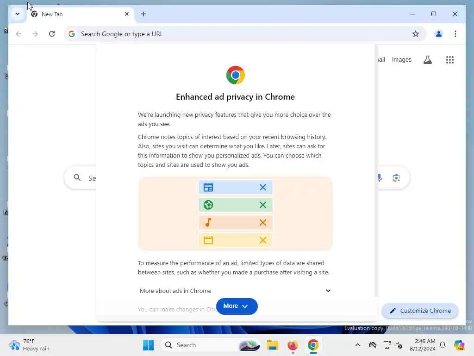Open Customize Chrome
Screen dimensions: 474x356
tap(420, 311)
